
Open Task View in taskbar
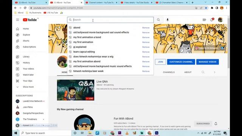[82, 133]
